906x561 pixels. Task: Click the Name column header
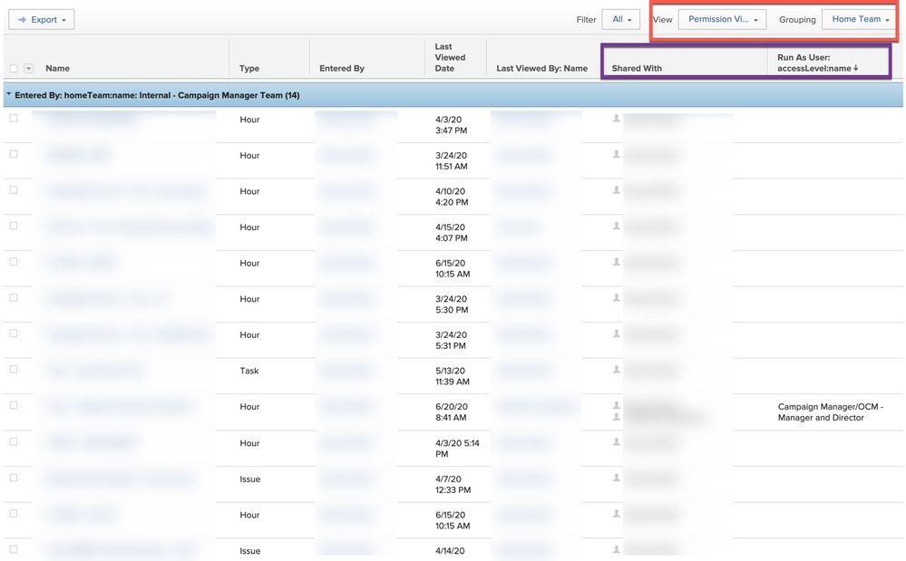[x=57, y=69]
